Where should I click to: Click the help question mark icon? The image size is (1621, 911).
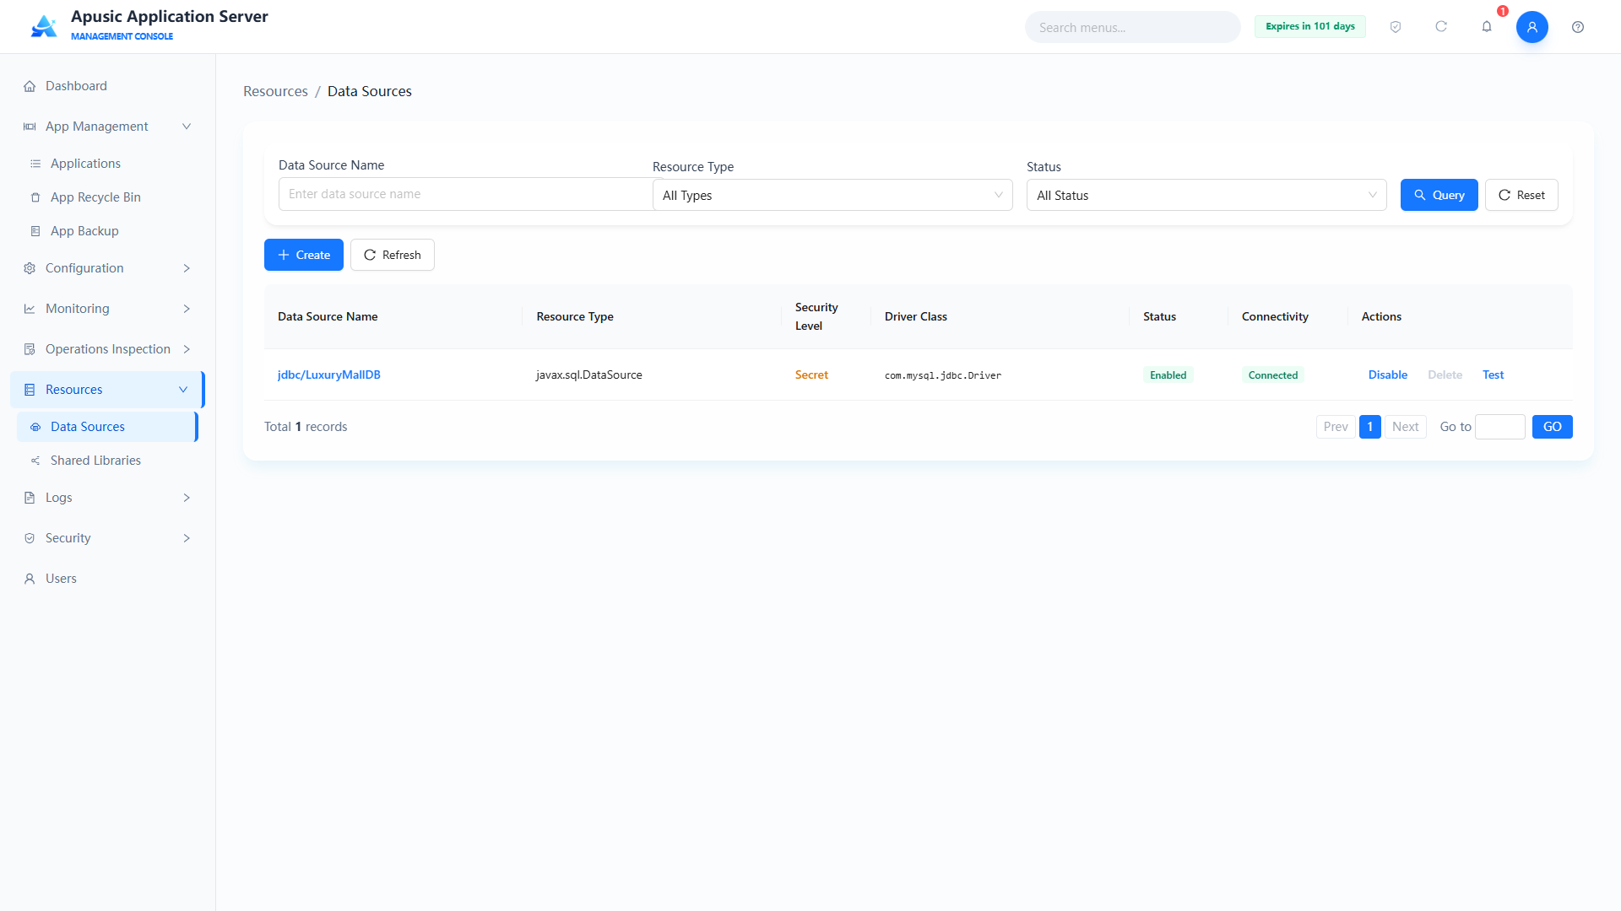(x=1578, y=27)
